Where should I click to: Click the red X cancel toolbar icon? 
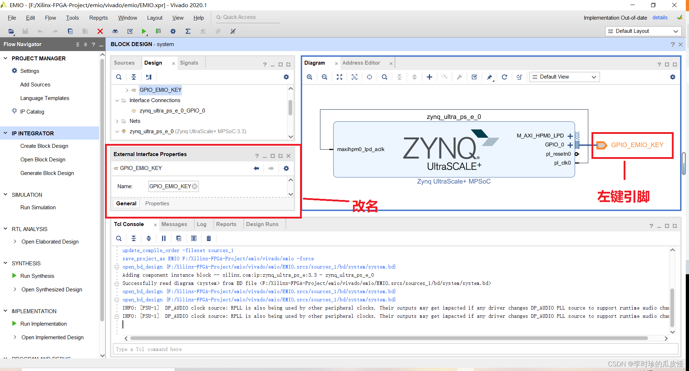tap(100, 31)
